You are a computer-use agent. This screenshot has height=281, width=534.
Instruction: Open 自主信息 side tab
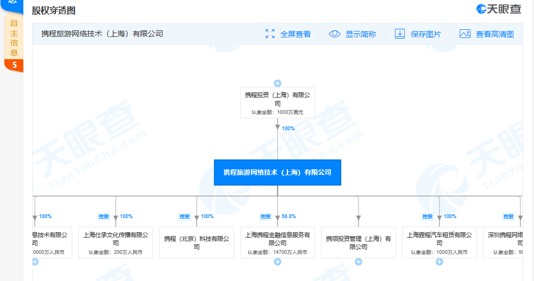point(14,38)
